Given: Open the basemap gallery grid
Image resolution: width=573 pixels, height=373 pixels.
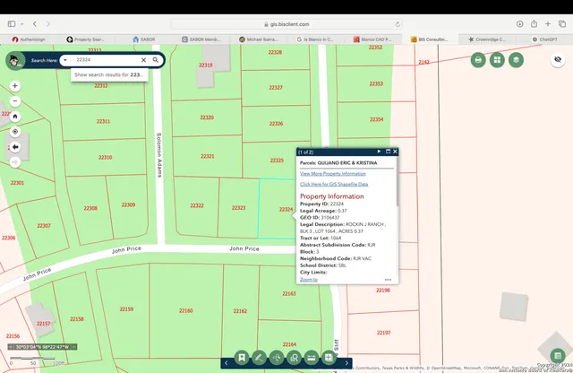Looking at the screenshot, I should tap(497, 60).
